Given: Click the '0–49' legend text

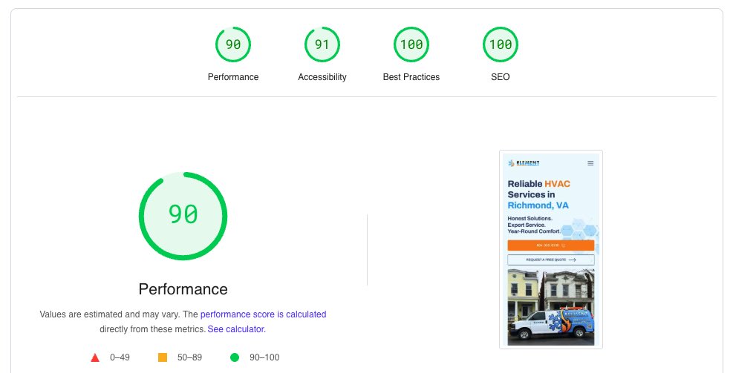Looking at the screenshot, I should pyautogui.click(x=120, y=357).
